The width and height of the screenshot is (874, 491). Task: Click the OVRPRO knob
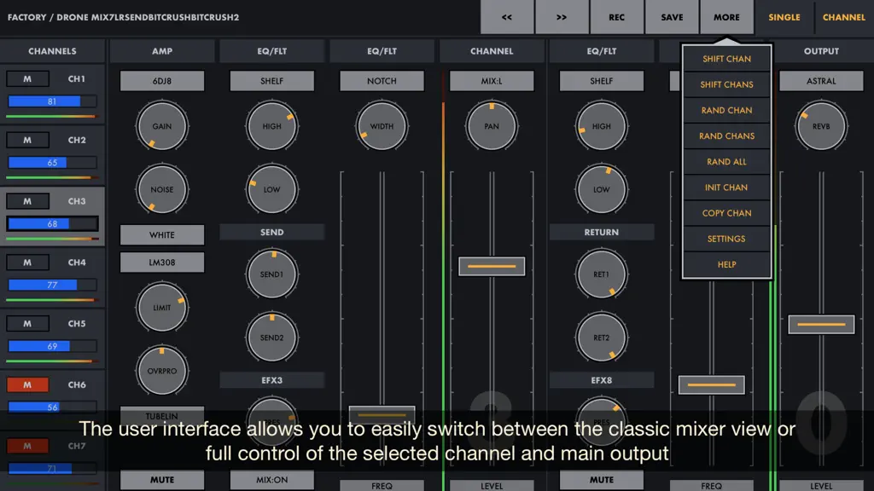pos(162,371)
